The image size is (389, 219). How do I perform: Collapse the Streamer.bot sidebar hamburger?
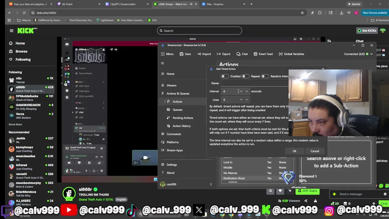point(162,63)
